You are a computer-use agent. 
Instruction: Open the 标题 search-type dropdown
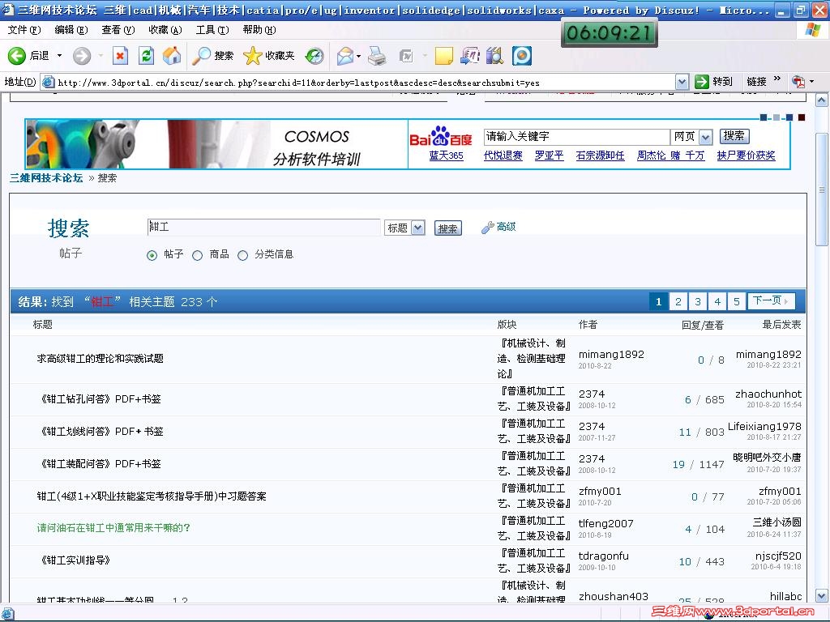pyautogui.click(x=405, y=228)
